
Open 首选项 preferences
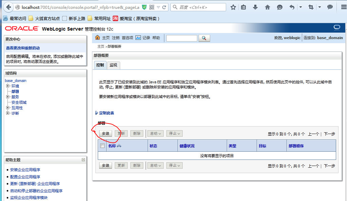pos(127,38)
